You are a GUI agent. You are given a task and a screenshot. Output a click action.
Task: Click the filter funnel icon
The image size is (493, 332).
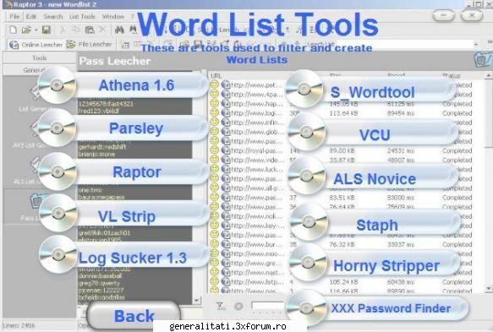click(220, 306)
